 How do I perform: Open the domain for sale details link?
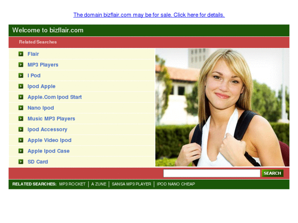pyautogui.click(x=149, y=15)
